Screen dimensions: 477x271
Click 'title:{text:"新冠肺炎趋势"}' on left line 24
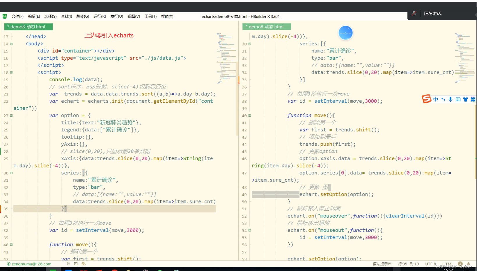100,123
